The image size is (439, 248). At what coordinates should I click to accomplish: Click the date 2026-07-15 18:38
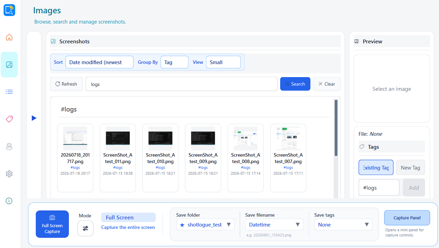(118, 173)
